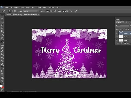Select the Paint Bucket tool
This screenshot has height=98, width=131.
(2, 54)
